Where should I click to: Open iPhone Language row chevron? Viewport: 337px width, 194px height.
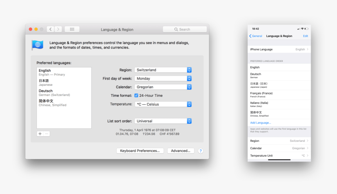(x=308, y=49)
